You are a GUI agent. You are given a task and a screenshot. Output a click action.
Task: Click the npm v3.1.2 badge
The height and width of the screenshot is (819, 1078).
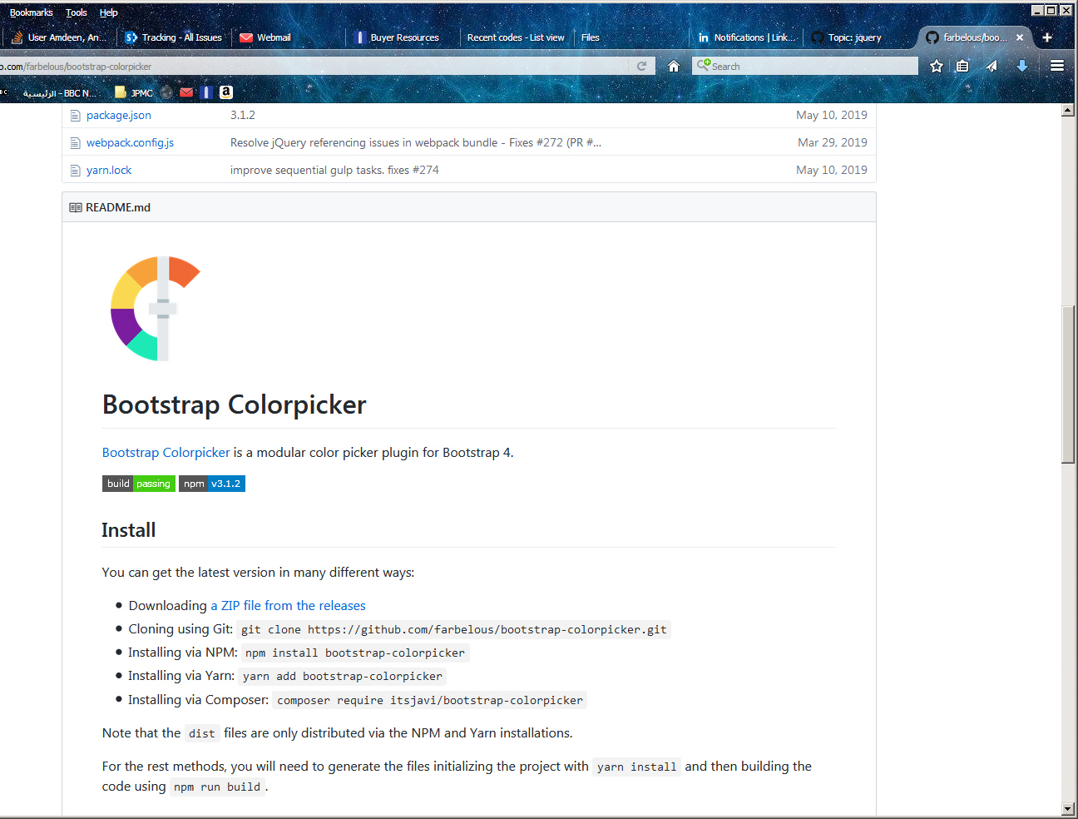(212, 484)
